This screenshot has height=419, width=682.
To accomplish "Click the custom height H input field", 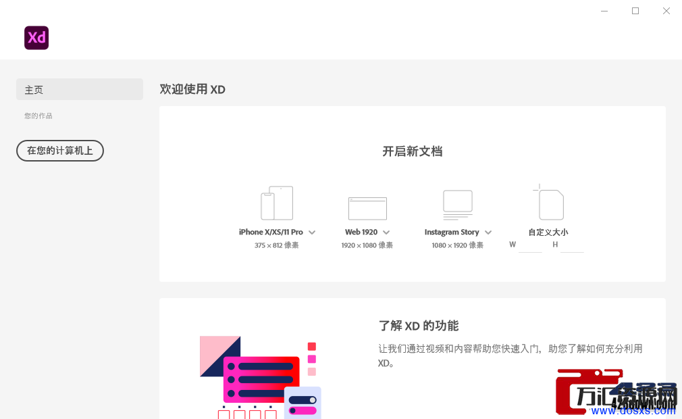I will [x=572, y=245].
